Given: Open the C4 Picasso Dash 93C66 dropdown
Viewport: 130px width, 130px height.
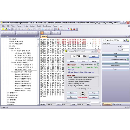Looking at the screenshot, I should [x=125, y=40].
